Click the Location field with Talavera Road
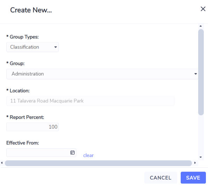The width and height of the screenshot is (208, 187). [x=90, y=101]
